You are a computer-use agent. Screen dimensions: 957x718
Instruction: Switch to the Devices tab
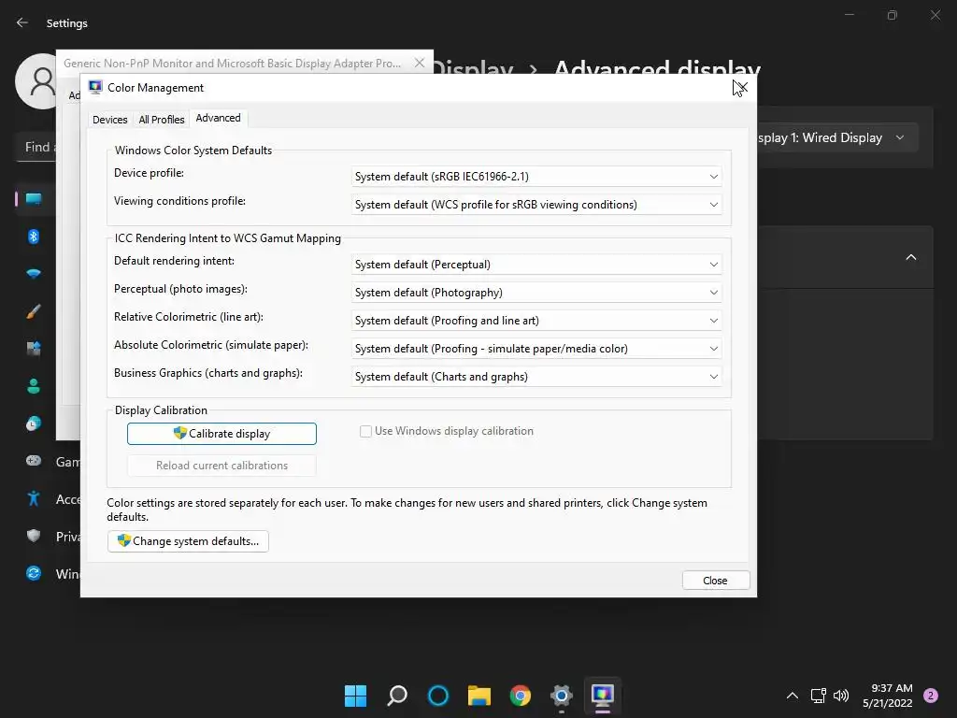[110, 120]
